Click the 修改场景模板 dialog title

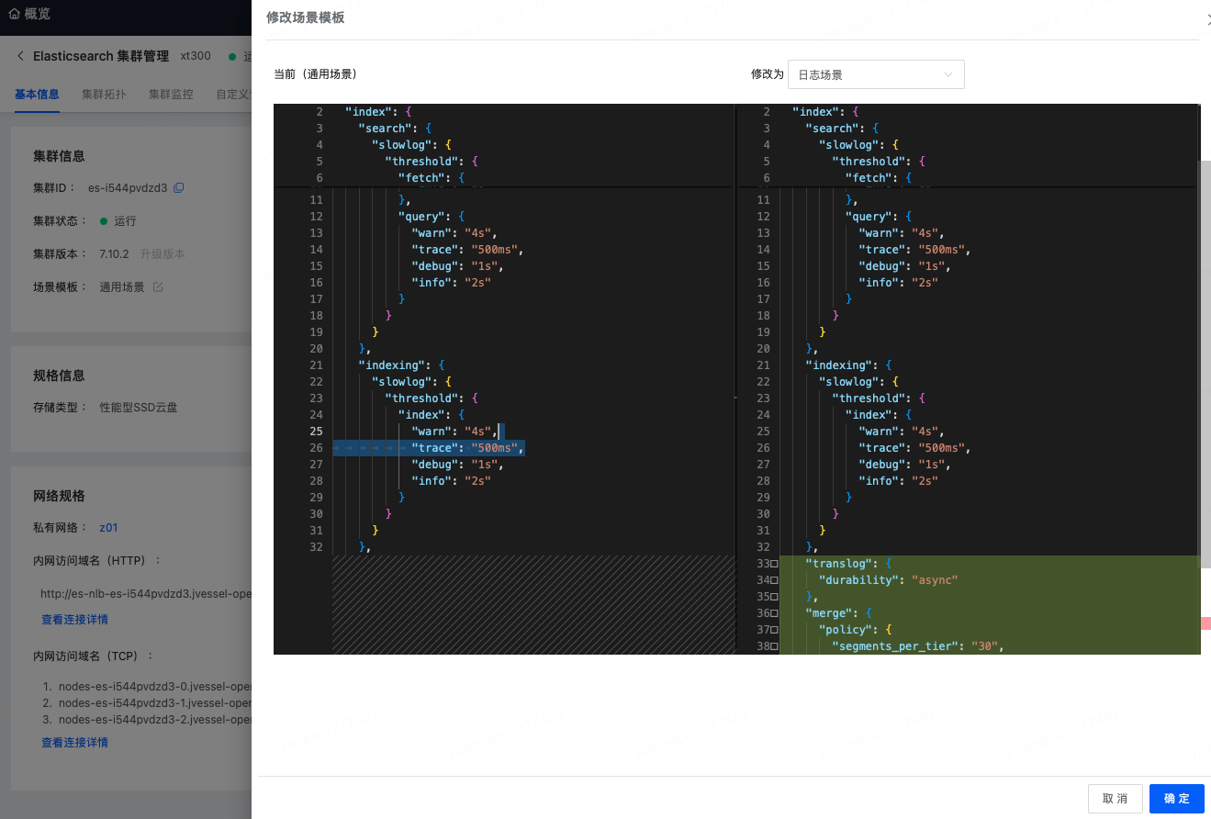click(x=305, y=17)
